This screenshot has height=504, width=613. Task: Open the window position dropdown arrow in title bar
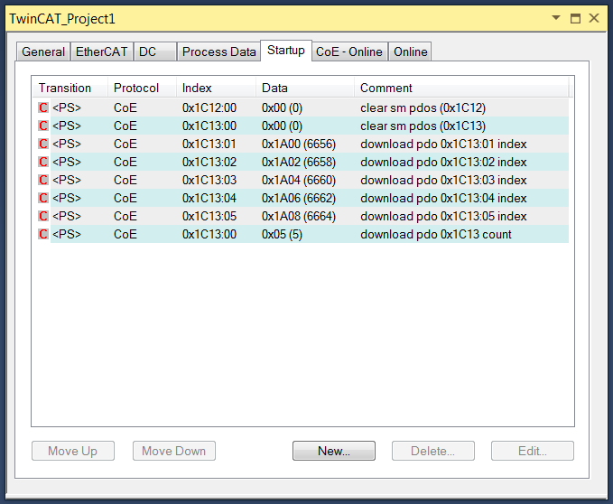[556, 17]
